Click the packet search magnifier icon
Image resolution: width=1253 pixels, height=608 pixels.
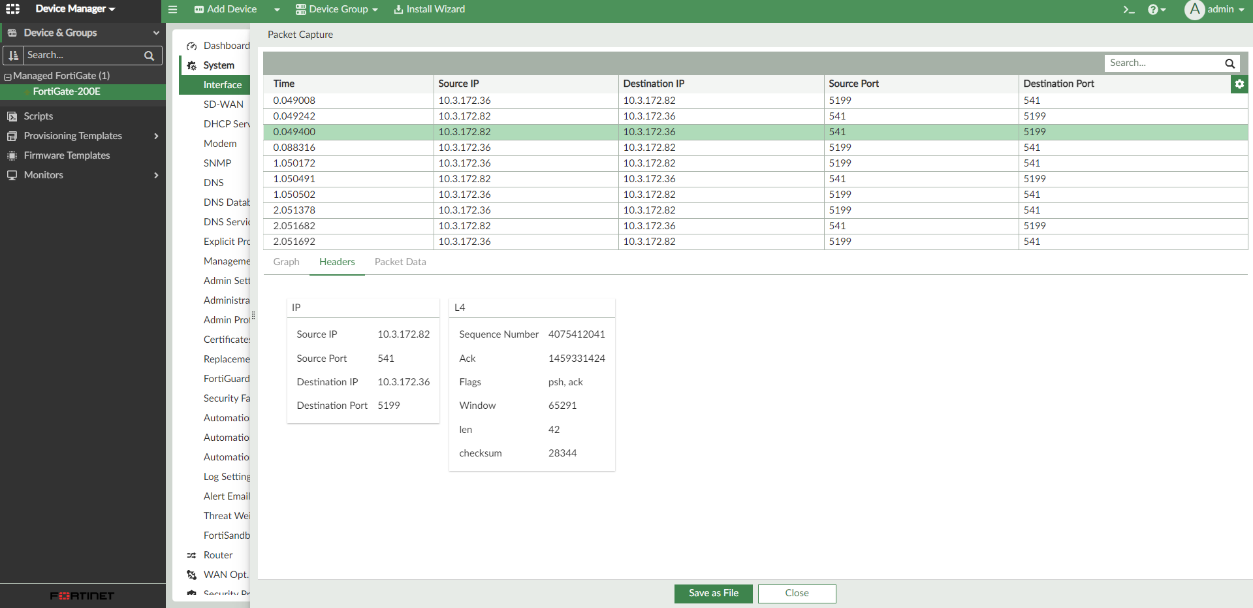1229,63
